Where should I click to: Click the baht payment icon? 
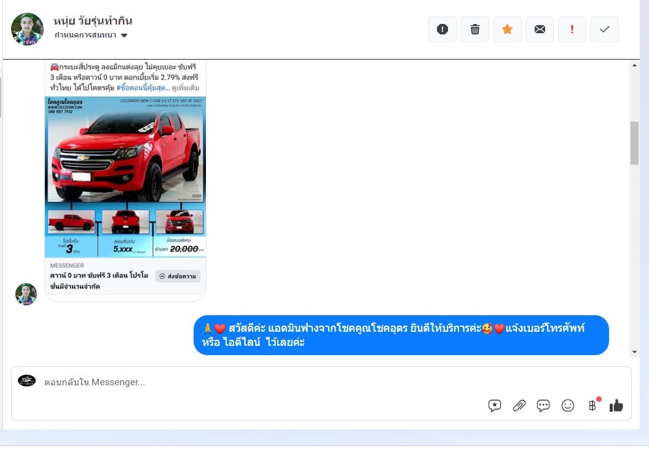coord(592,406)
